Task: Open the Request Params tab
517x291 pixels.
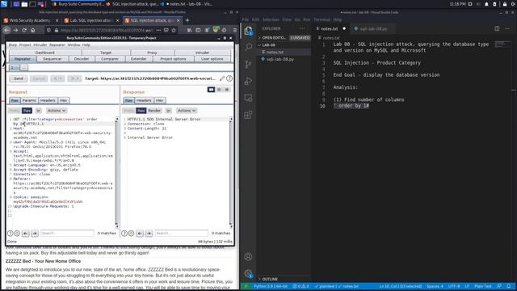Action: click(x=29, y=100)
